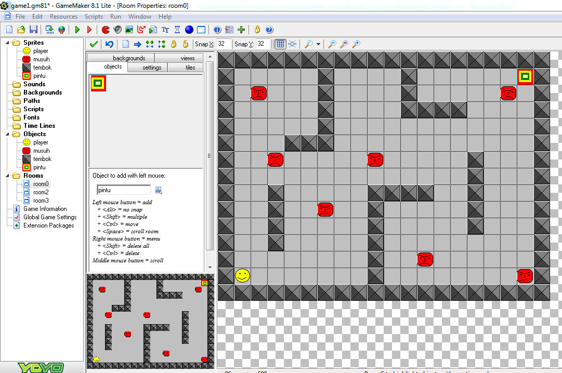Create a sound with speaker icon
The image size is (562, 373).
pyautogui.click(x=117, y=30)
